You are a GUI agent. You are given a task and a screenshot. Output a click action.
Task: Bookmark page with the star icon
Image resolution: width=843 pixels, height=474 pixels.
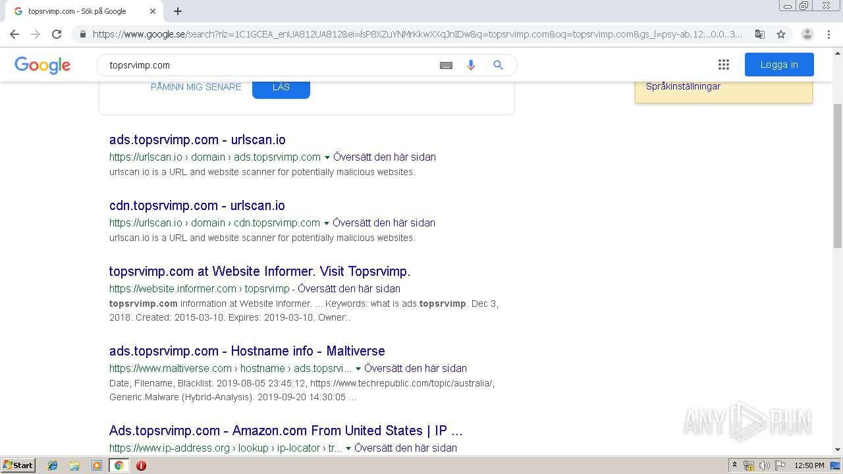[781, 34]
